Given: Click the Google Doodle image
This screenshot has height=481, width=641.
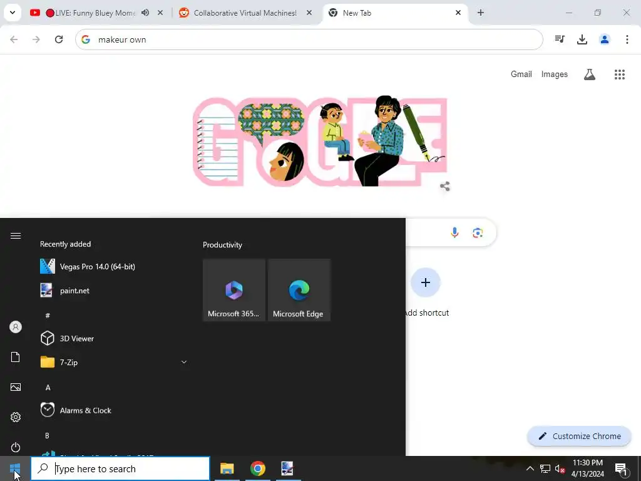Looking at the screenshot, I should click(320, 141).
